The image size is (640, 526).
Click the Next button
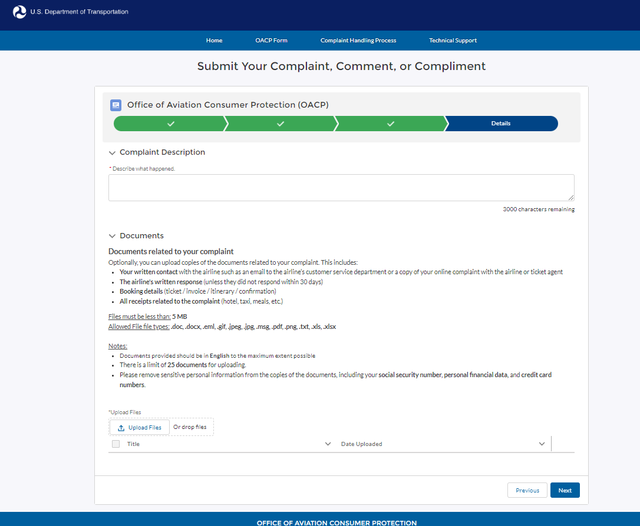[x=565, y=490]
